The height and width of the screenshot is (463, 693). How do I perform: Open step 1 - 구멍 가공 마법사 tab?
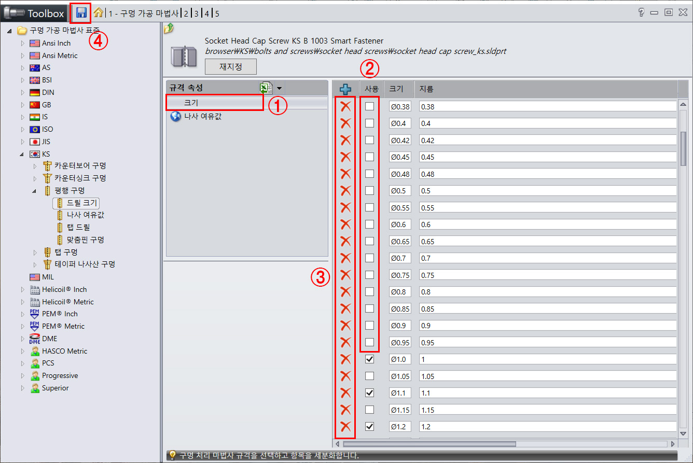143,13
